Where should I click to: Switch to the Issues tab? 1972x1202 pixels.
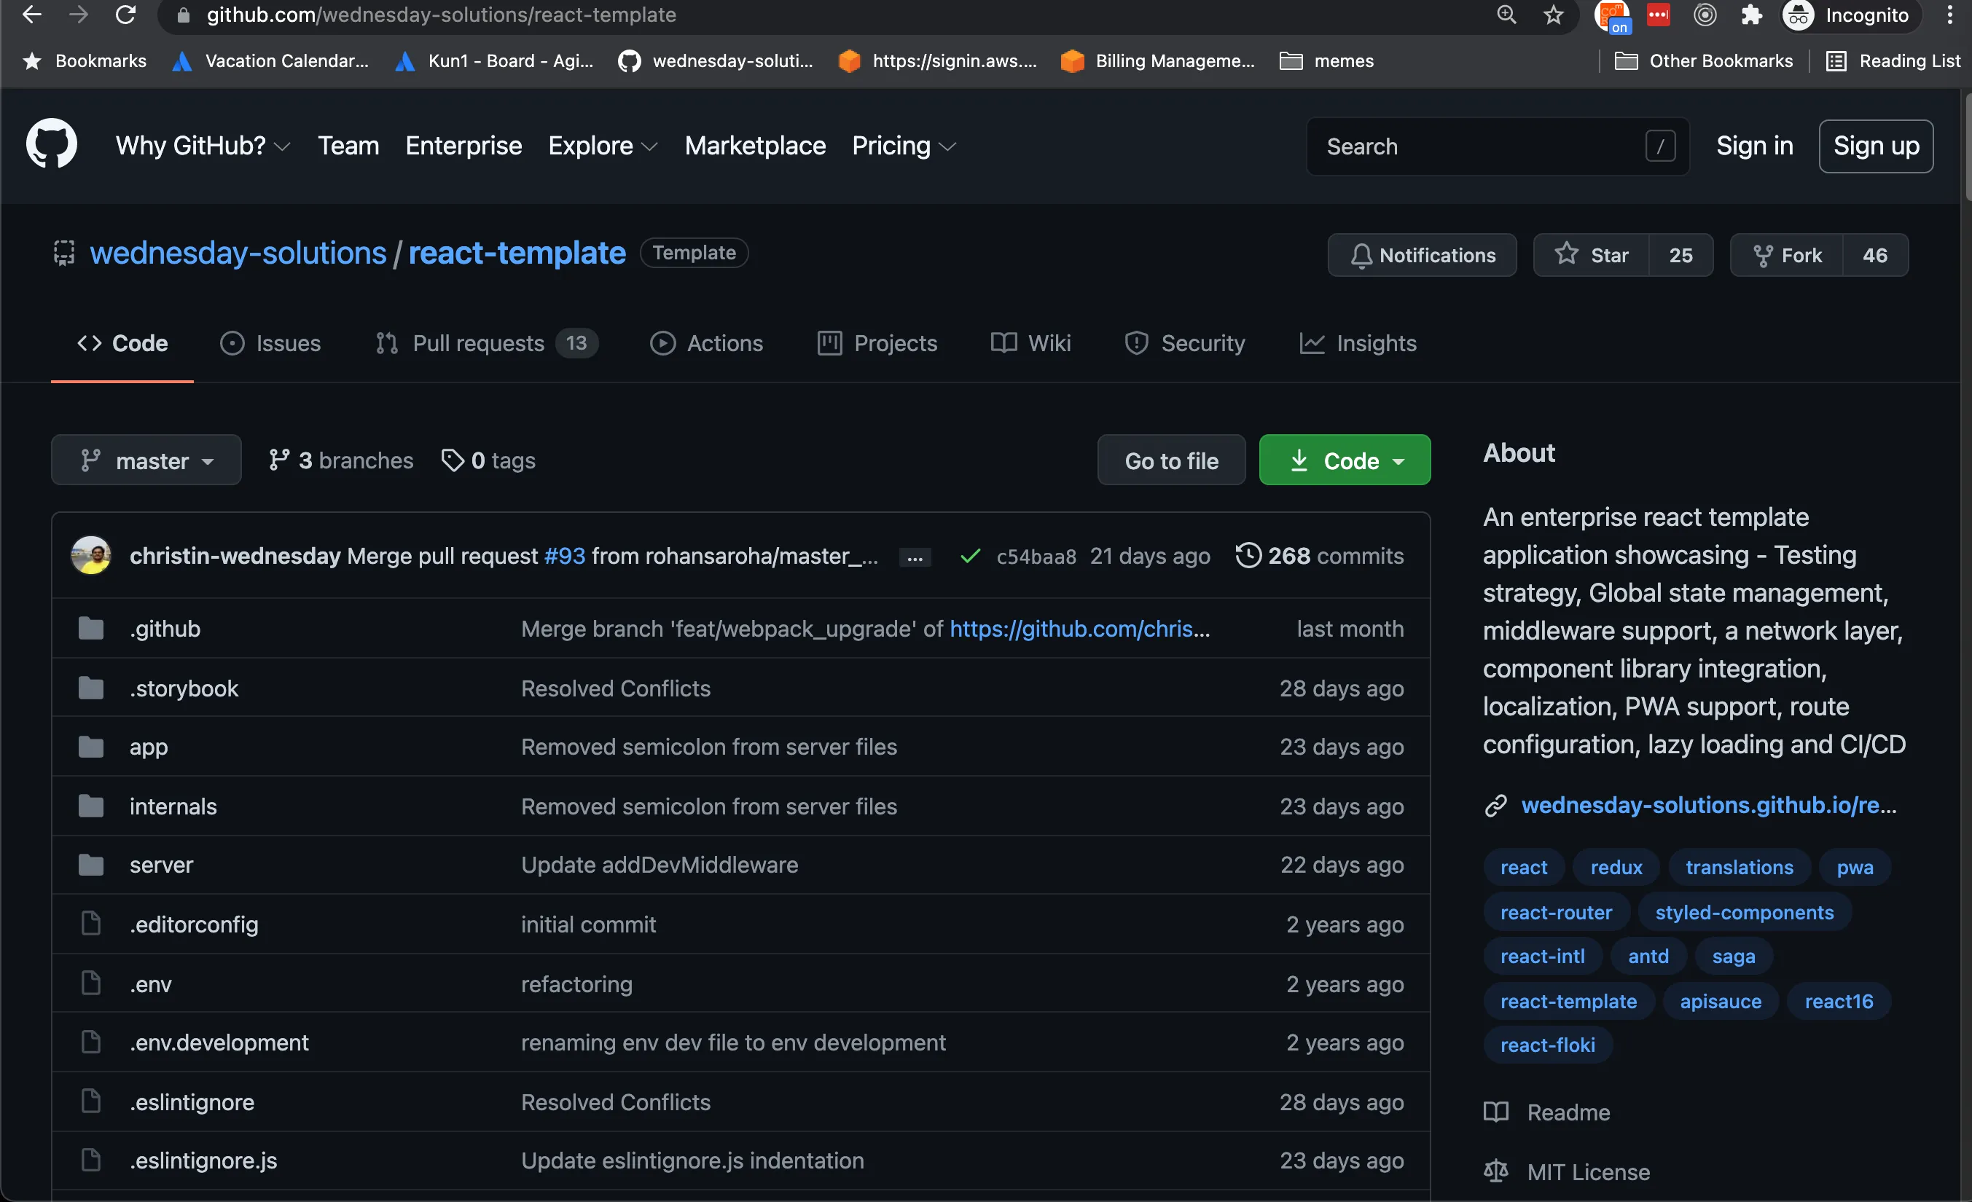click(x=270, y=343)
